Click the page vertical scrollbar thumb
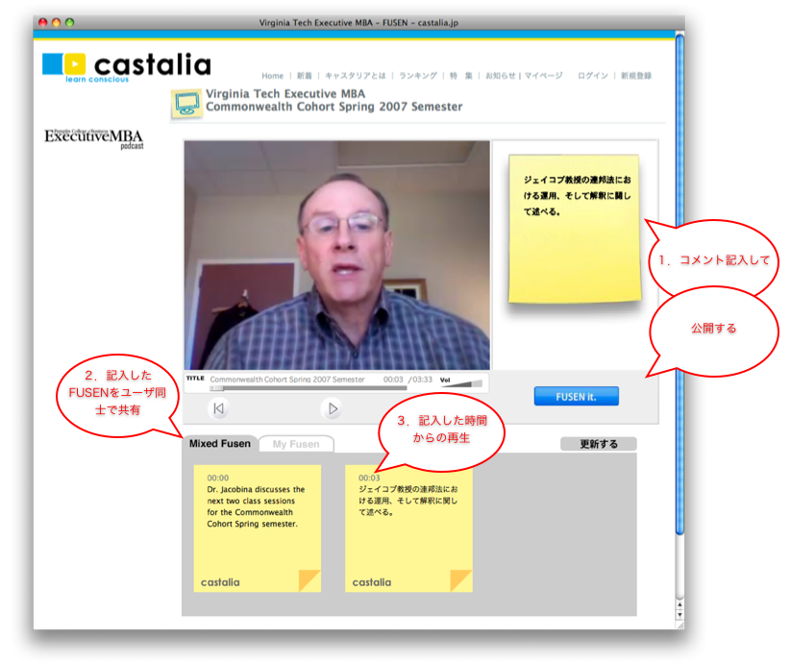 pyautogui.click(x=680, y=282)
